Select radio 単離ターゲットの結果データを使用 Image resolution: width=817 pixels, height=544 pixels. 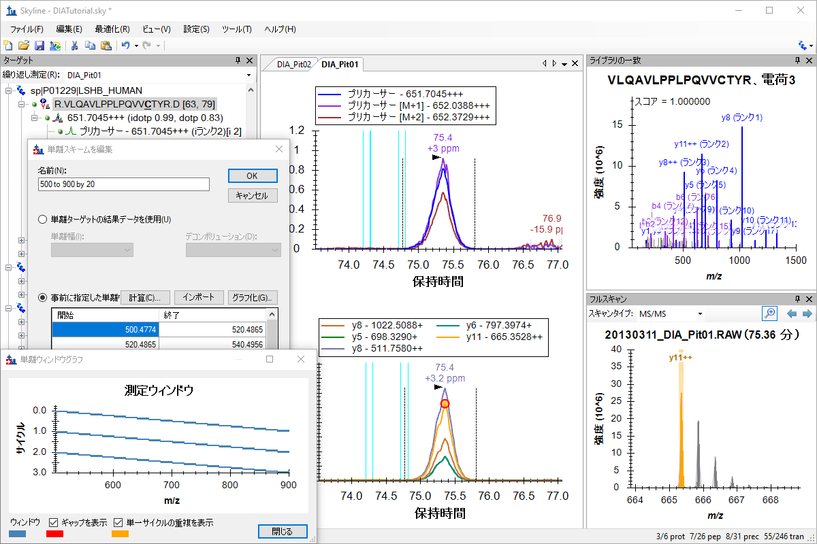tap(44, 220)
